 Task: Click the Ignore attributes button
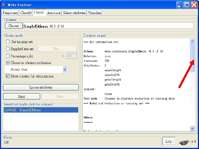pos(41,87)
